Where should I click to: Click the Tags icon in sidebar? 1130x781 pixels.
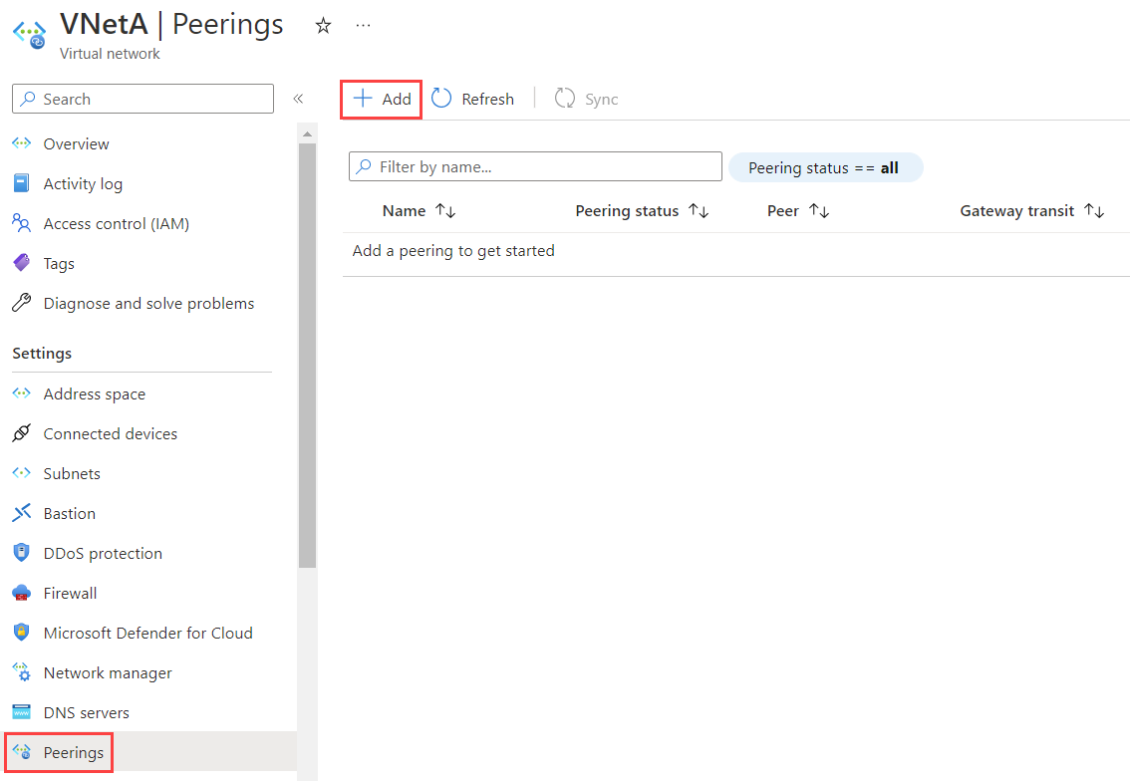[x=22, y=263]
